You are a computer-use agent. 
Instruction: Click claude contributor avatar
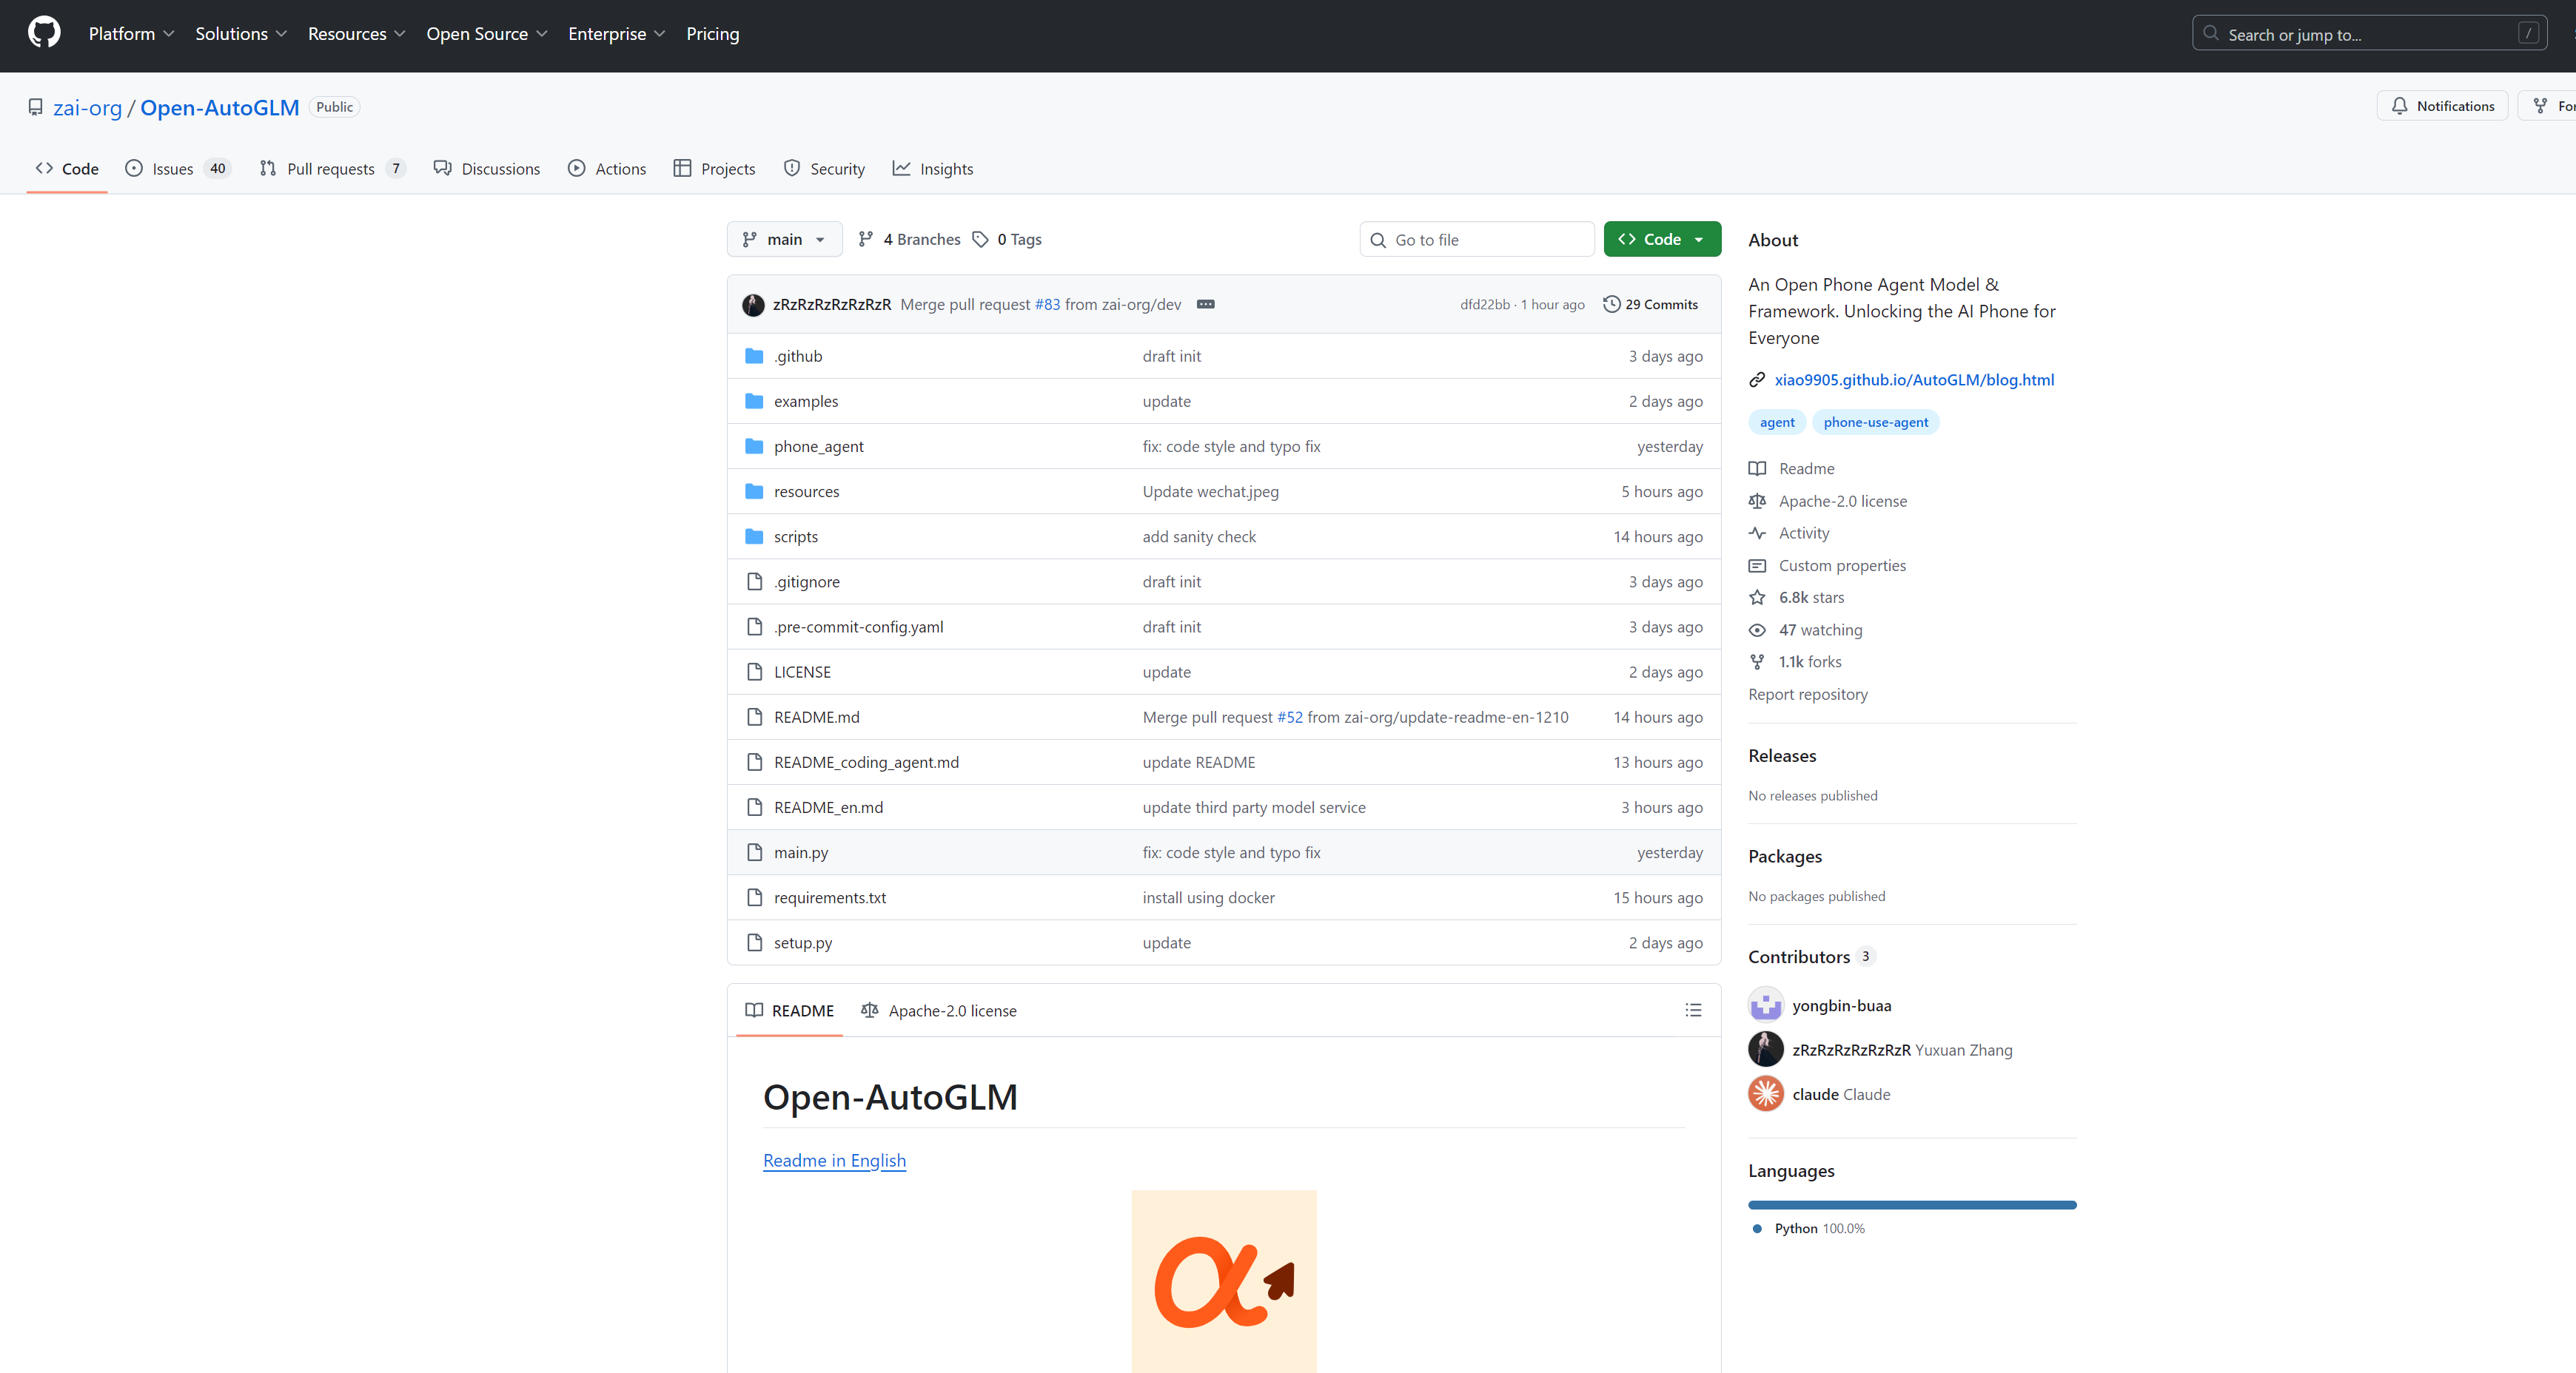1765,1093
